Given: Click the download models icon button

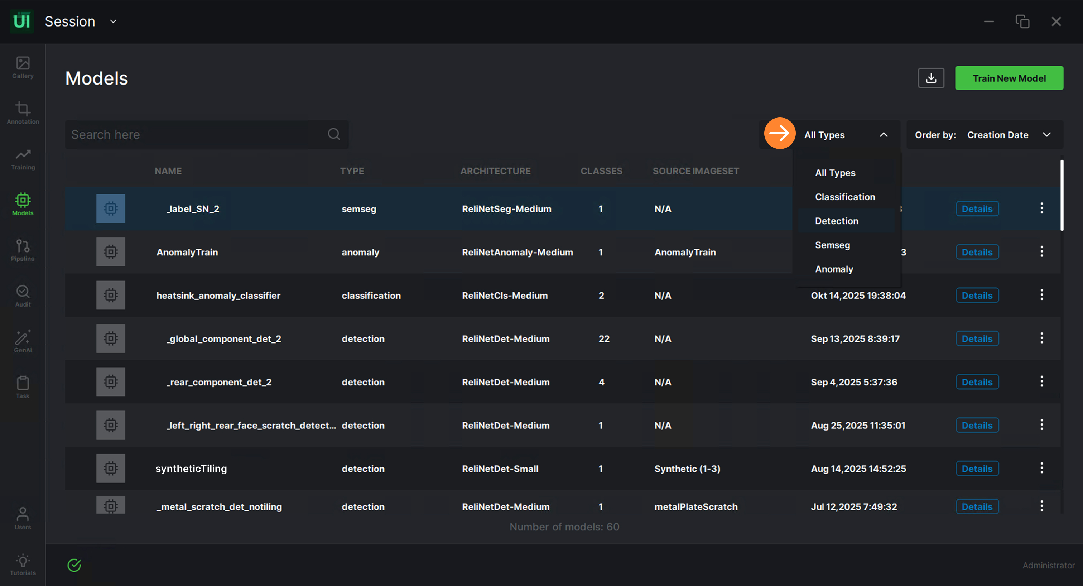Looking at the screenshot, I should (x=930, y=78).
